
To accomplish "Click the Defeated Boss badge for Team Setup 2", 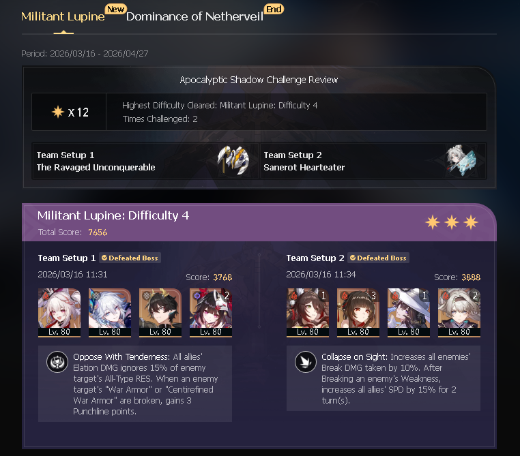I will 378,258.
